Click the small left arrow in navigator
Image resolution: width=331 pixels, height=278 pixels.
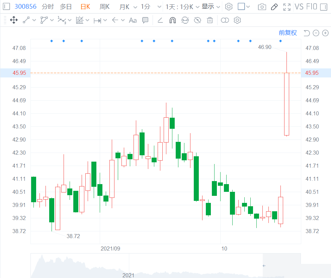coord(264,266)
